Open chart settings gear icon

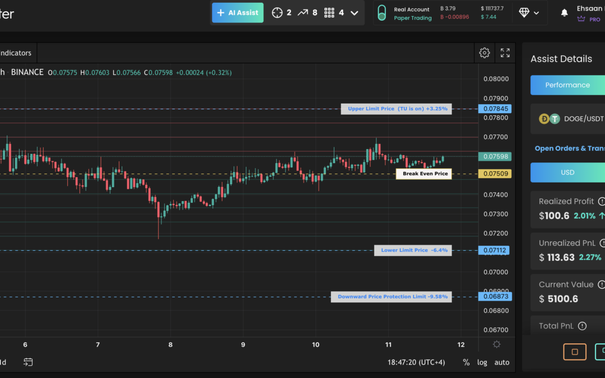[485, 53]
